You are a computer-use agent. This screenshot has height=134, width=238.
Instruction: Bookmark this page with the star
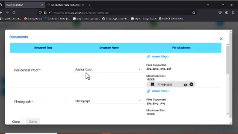(x=194, y=13)
